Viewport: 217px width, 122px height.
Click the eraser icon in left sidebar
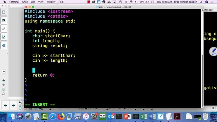pos(4,45)
